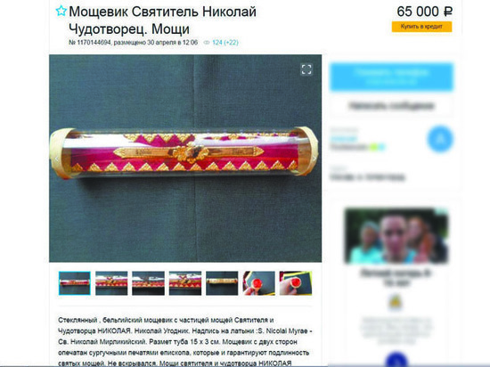The image size is (490, 367).
Task: Click the main reliquary photo
Action: tap(185, 159)
